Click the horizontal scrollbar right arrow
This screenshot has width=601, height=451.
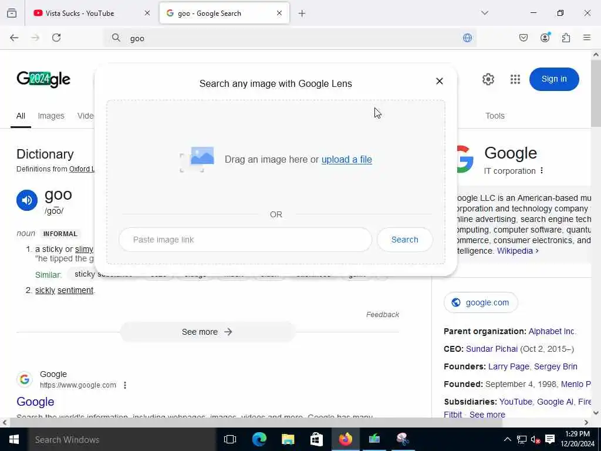tap(586, 422)
